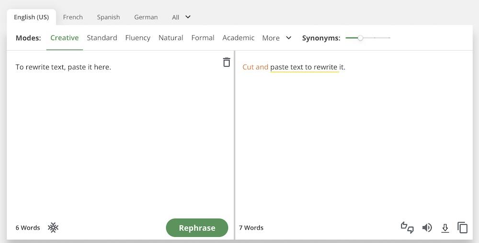Open the thumbs up/down feedback icon
The height and width of the screenshot is (243, 479).
tap(407, 228)
